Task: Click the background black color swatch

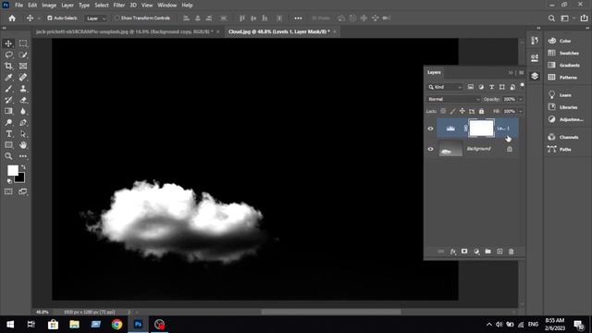Action: (21, 179)
